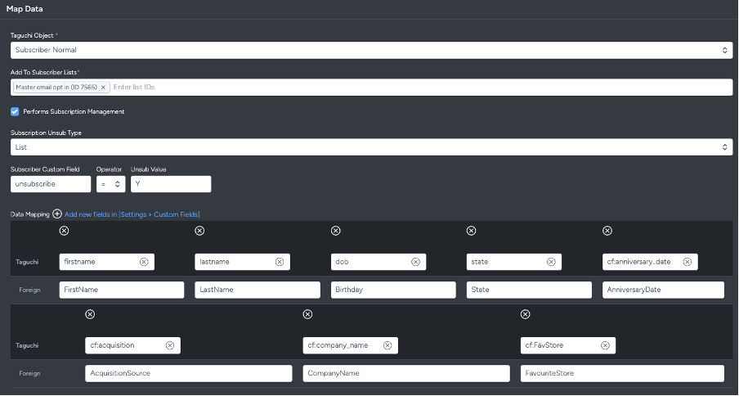Clear the cf:FavStore Taguchi field value

(605, 345)
